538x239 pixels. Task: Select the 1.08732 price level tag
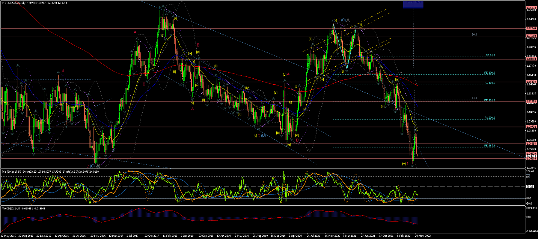(531, 127)
